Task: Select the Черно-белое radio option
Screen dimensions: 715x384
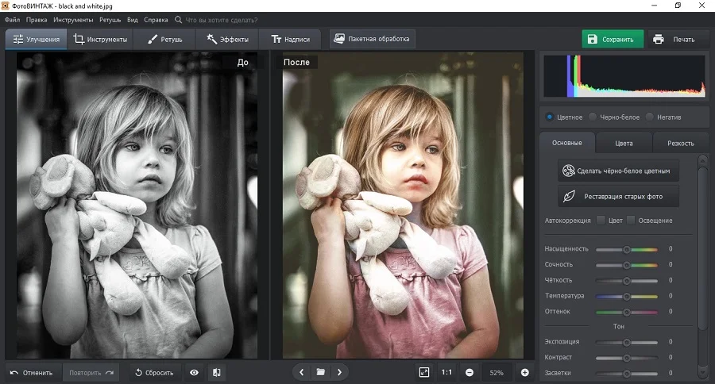Action: (593, 117)
